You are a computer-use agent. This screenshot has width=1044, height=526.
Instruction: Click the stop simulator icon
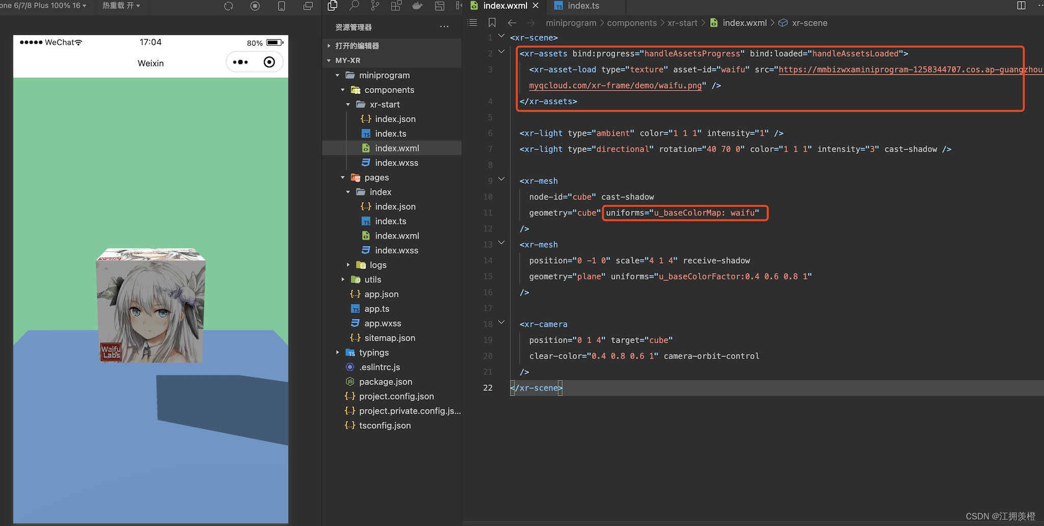(x=255, y=6)
